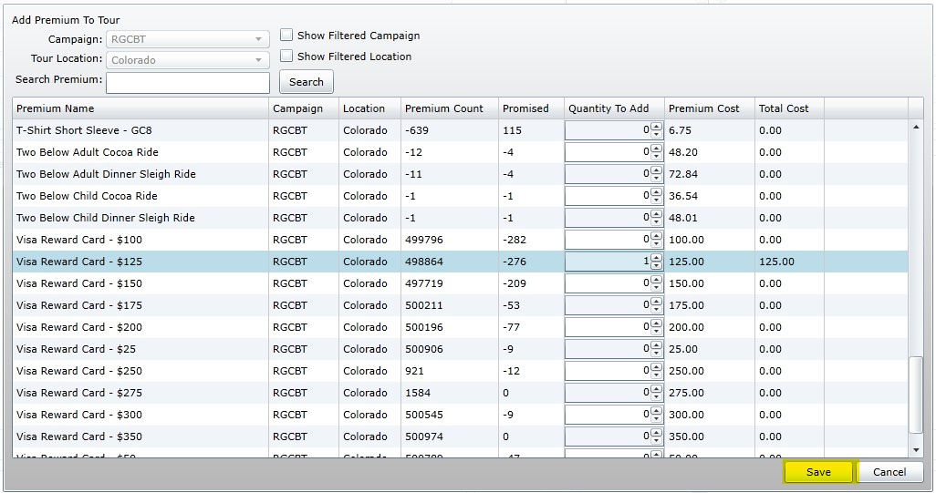Enable Show Filtered Location checkbox
Screen dimensions: 936x493
(x=286, y=56)
